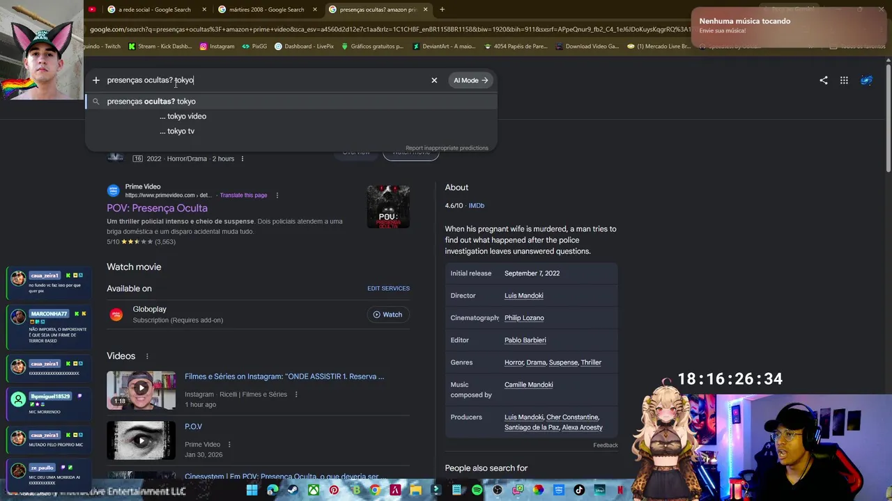892x501 pixels.
Task: Click the share icon near Google apps
Action: tap(824, 80)
